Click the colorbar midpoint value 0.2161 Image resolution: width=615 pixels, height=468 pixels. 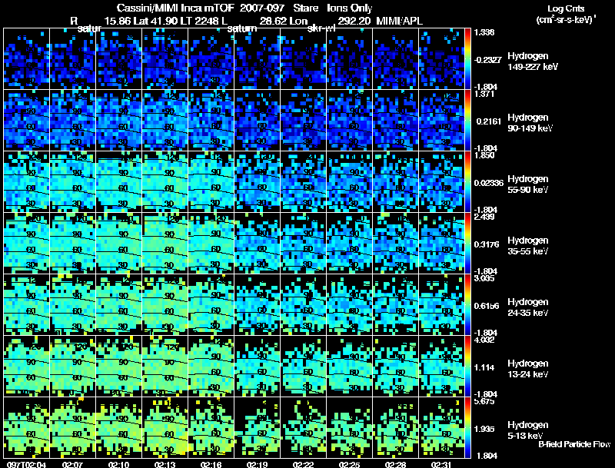[489, 121]
